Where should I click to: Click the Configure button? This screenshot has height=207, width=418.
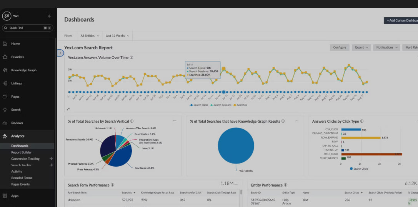click(340, 47)
